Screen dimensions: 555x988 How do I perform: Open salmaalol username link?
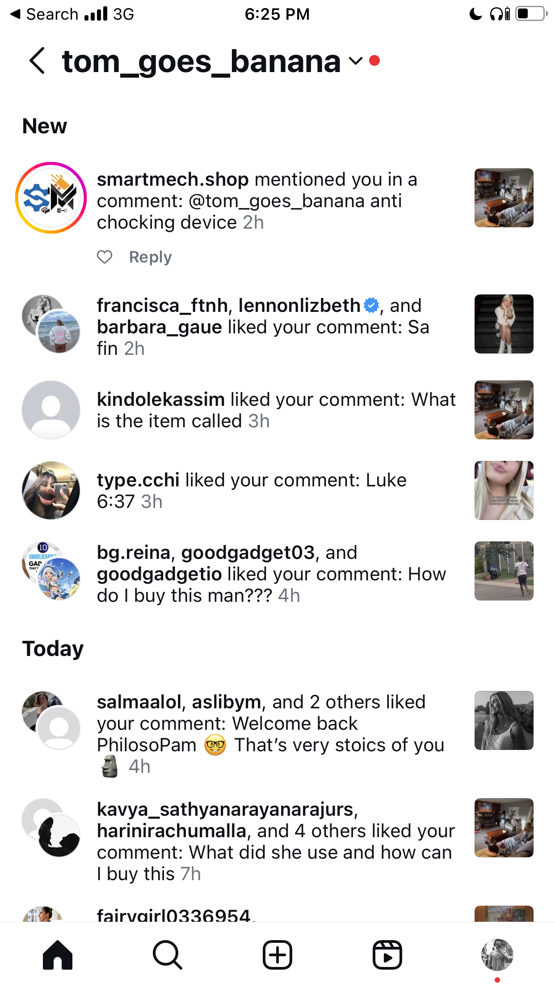tap(139, 702)
